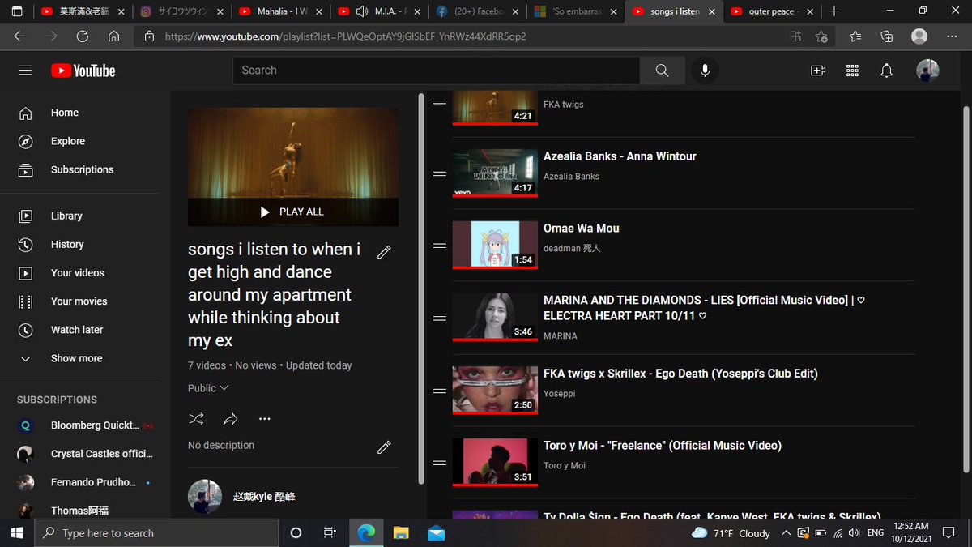Image resolution: width=972 pixels, height=547 pixels.
Task: Switch to the Facebook browser tab
Action: coord(477,11)
